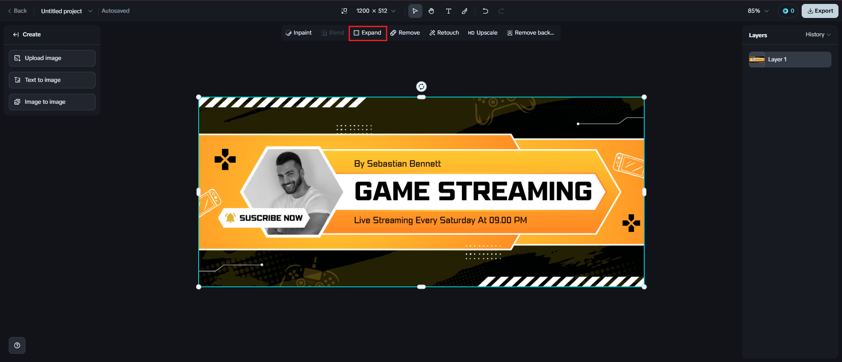This screenshot has height=362, width=842.
Task: Choose the Inpaint tool
Action: 299,33
